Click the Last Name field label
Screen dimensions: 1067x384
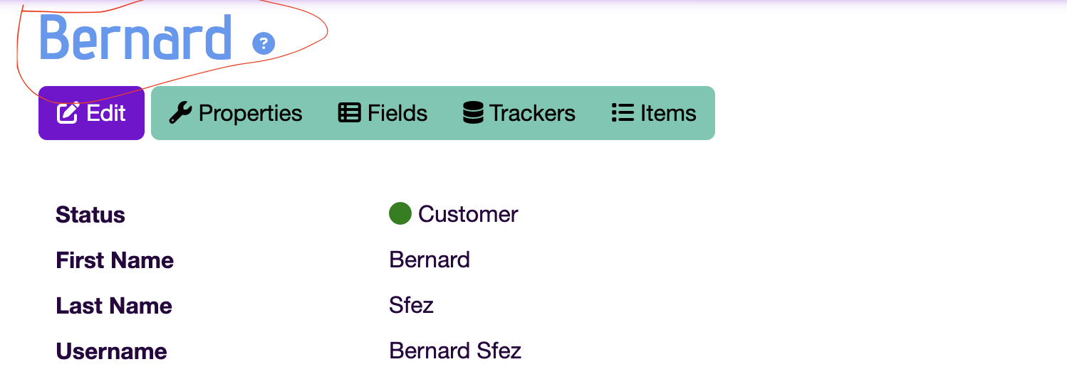(x=114, y=306)
